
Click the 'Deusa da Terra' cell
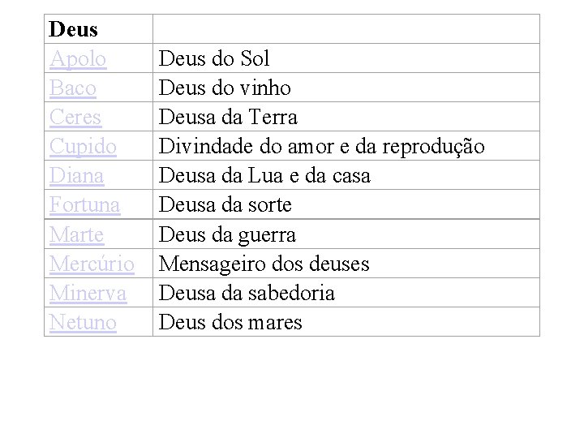pos(228,117)
